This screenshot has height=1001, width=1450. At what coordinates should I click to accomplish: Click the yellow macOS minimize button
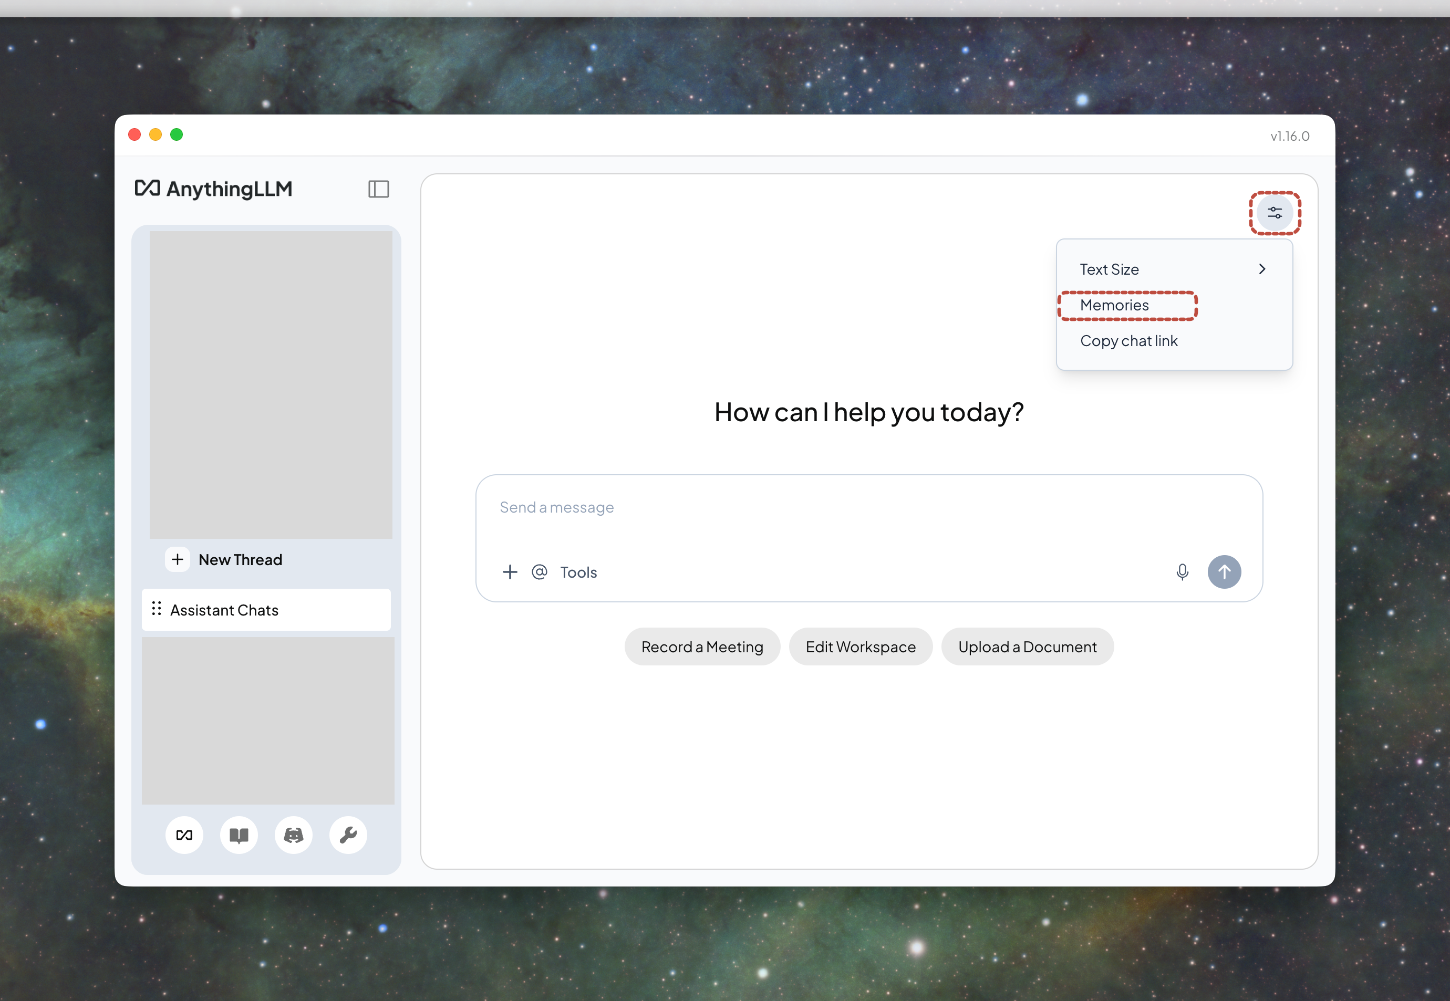[x=156, y=135]
